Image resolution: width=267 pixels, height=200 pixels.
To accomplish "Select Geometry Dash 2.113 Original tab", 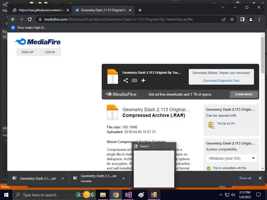I will [x=103, y=10].
